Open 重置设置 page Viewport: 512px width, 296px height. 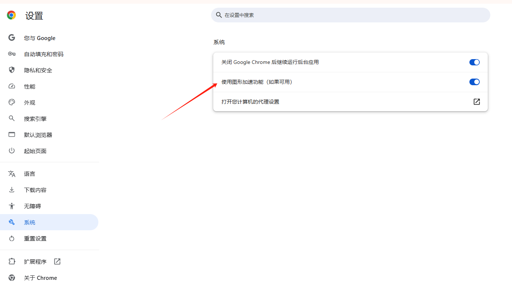(x=49, y=238)
